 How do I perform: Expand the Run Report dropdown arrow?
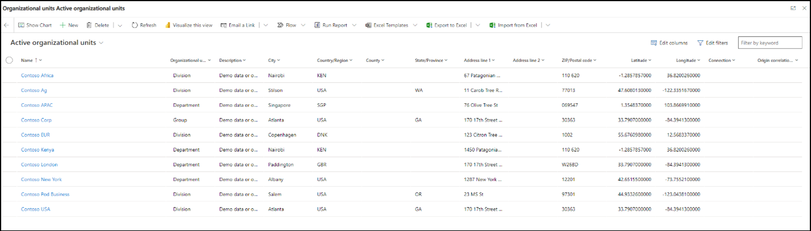tap(354, 25)
